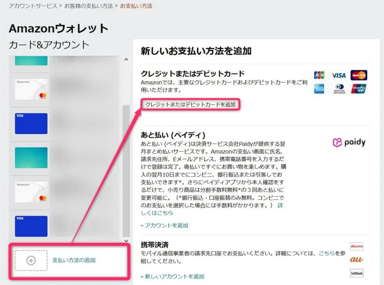
Task: Click クレジットまたはデビットカードを追加 button
Action: point(190,105)
